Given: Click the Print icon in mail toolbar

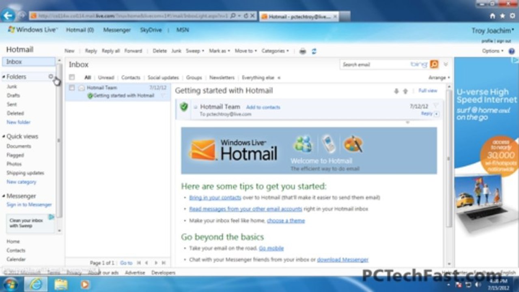Looking at the screenshot, I should [303, 51].
